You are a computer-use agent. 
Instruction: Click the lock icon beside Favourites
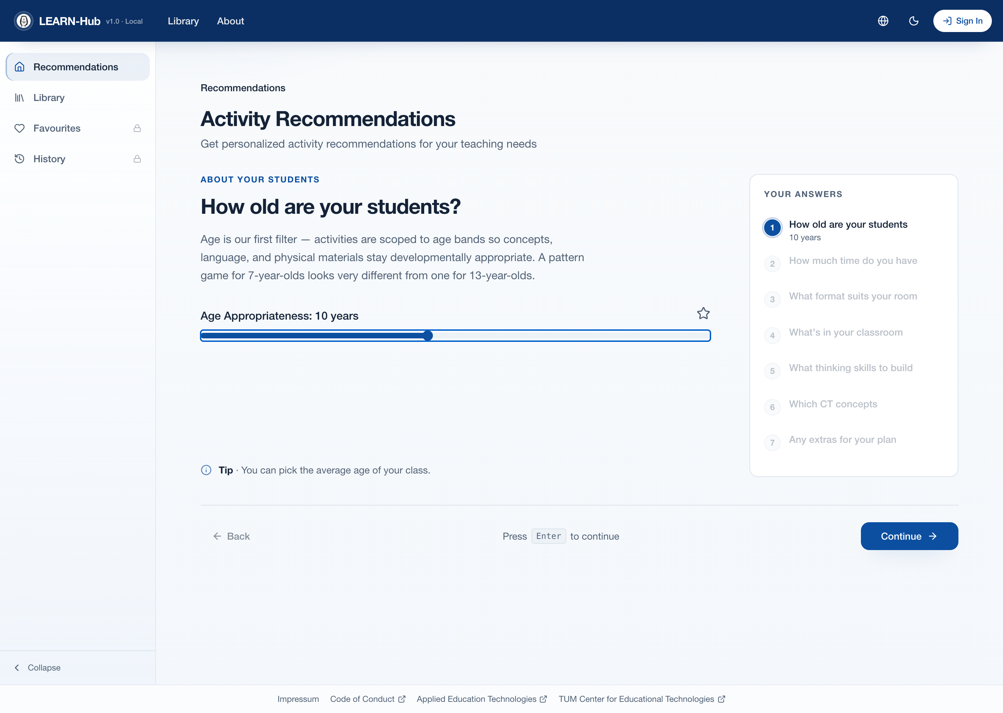coord(137,128)
